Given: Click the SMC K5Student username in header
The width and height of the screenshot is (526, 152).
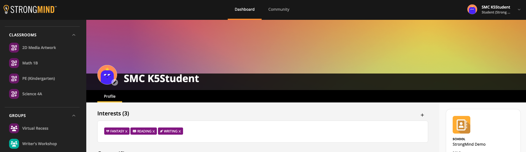Looking at the screenshot, I should click(x=496, y=7).
